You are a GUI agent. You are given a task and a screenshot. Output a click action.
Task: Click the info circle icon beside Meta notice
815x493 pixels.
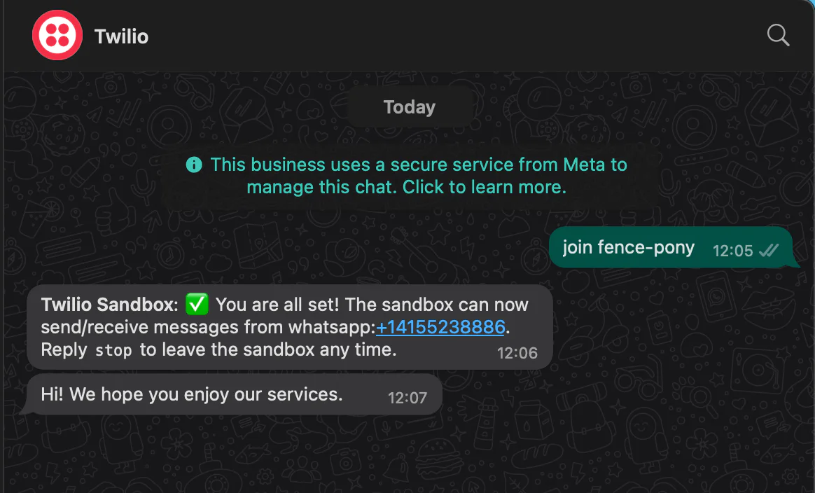[x=194, y=165]
